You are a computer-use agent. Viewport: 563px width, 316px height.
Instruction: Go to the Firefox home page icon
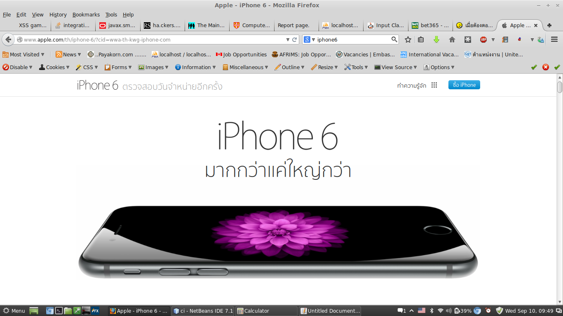(x=452, y=39)
